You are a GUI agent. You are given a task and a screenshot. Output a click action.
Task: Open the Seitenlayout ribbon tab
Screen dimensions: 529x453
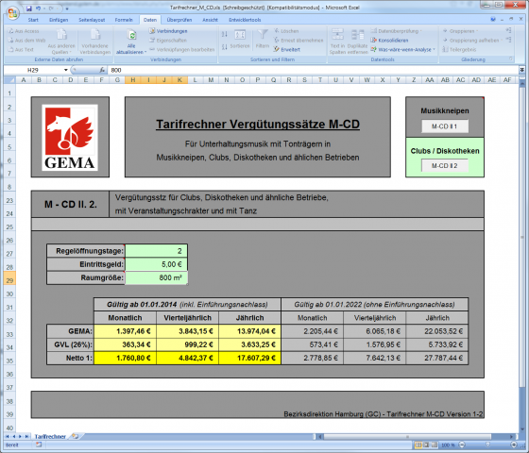[x=92, y=20]
